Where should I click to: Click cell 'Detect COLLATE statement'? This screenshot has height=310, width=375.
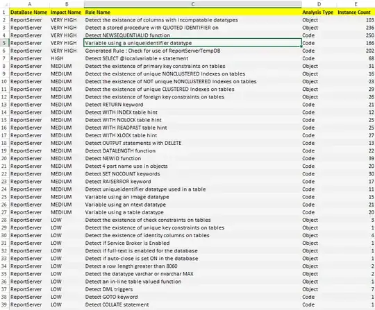coord(192,304)
